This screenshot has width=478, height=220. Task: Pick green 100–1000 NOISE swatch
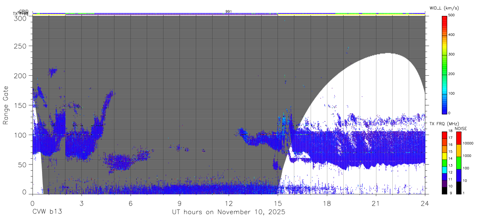pos(459,162)
